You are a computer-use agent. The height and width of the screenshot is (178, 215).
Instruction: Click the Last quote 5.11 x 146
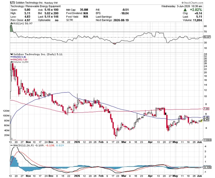[x=52, y=17]
